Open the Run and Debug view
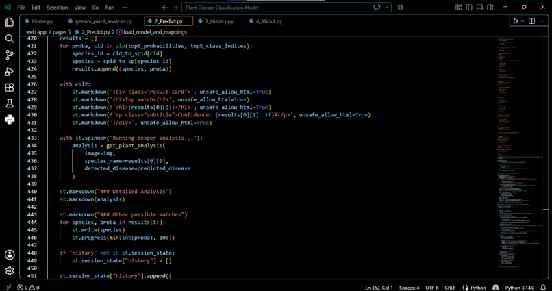Viewport: 552px width, 291px height. pyautogui.click(x=10, y=71)
